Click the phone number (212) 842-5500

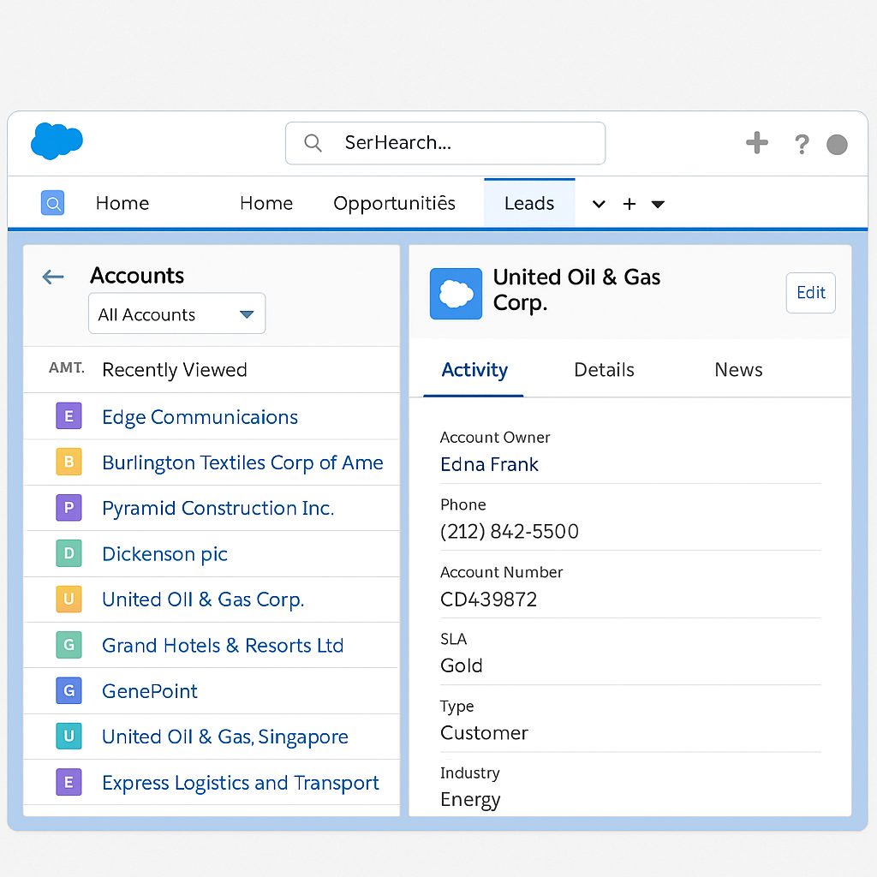click(510, 531)
